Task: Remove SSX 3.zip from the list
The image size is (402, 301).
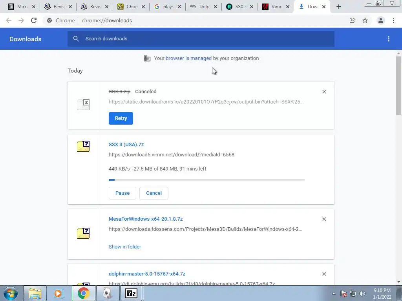Action: pos(324,92)
